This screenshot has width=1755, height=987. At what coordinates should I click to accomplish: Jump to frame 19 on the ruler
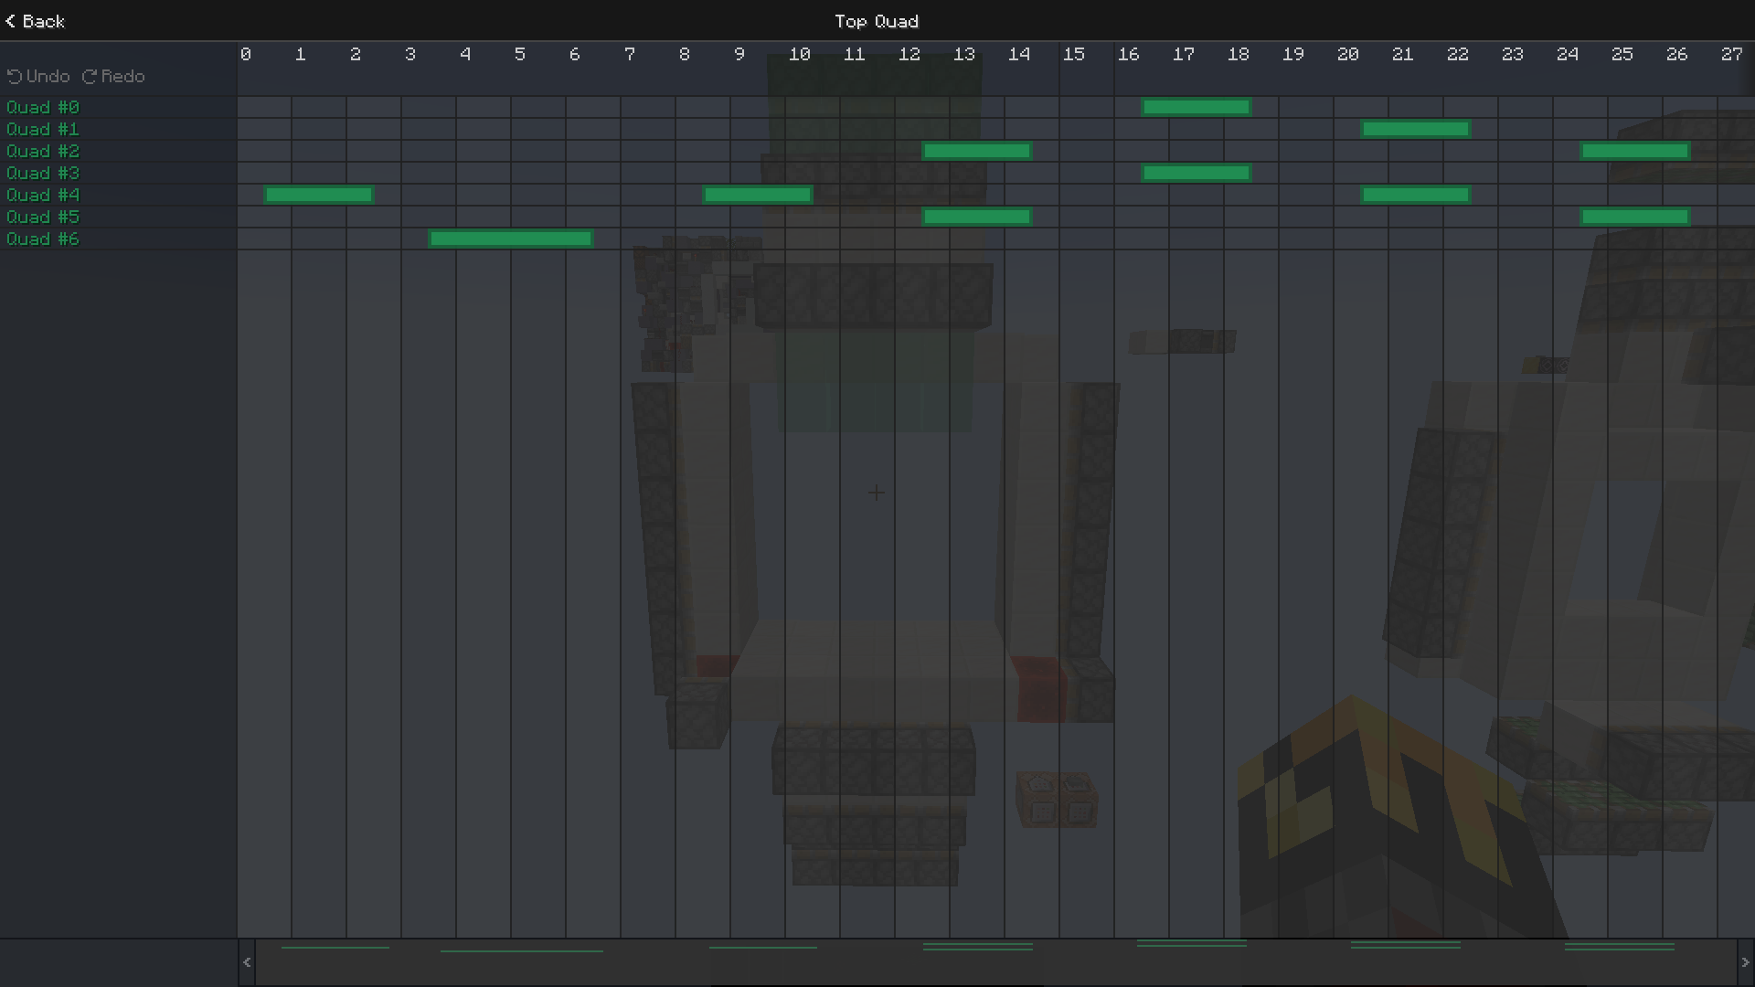click(1292, 55)
